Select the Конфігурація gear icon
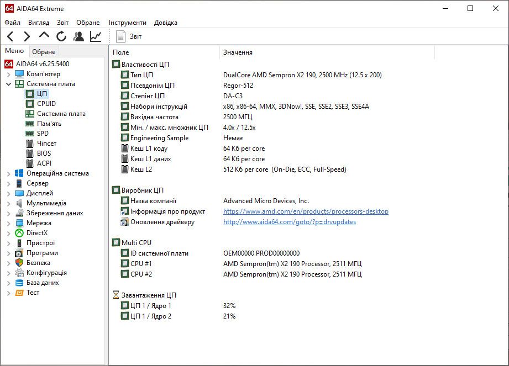509x366 pixels. click(x=19, y=273)
